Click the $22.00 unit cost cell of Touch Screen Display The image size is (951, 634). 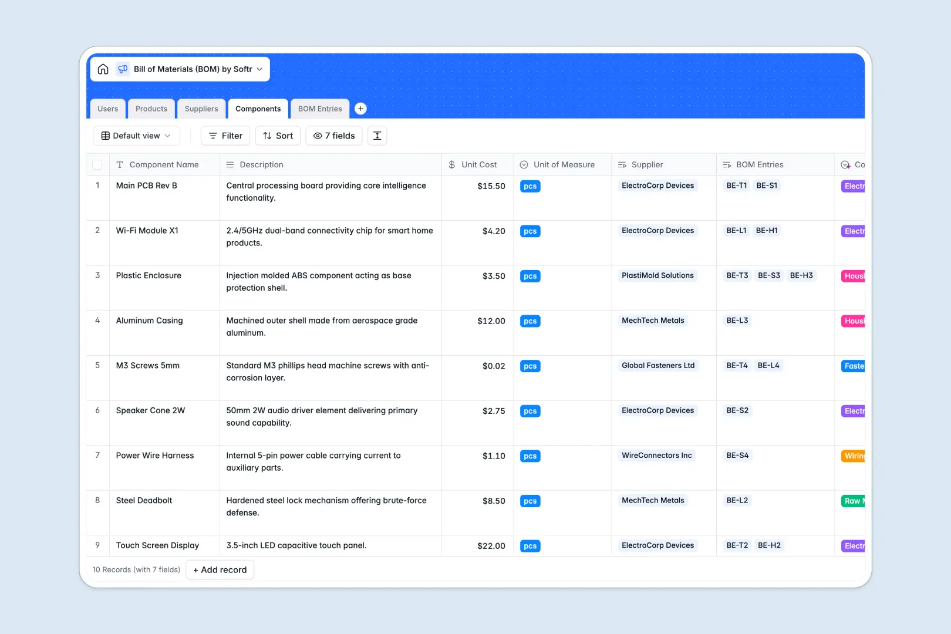pos(491,545)
